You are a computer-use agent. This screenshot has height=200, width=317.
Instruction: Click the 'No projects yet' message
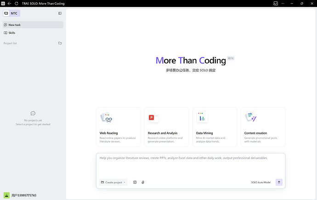coord(33,120)
